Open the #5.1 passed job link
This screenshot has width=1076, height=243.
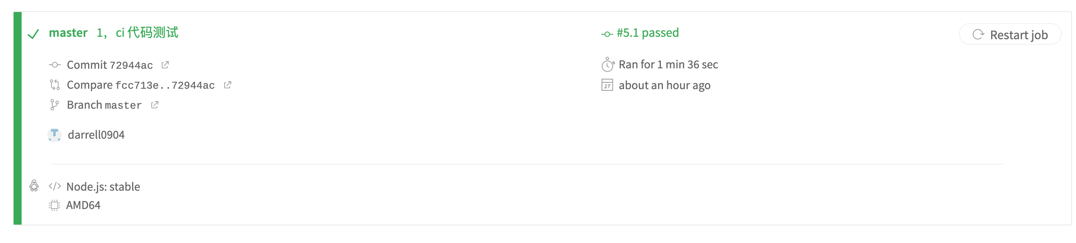[x=647, y=33]
